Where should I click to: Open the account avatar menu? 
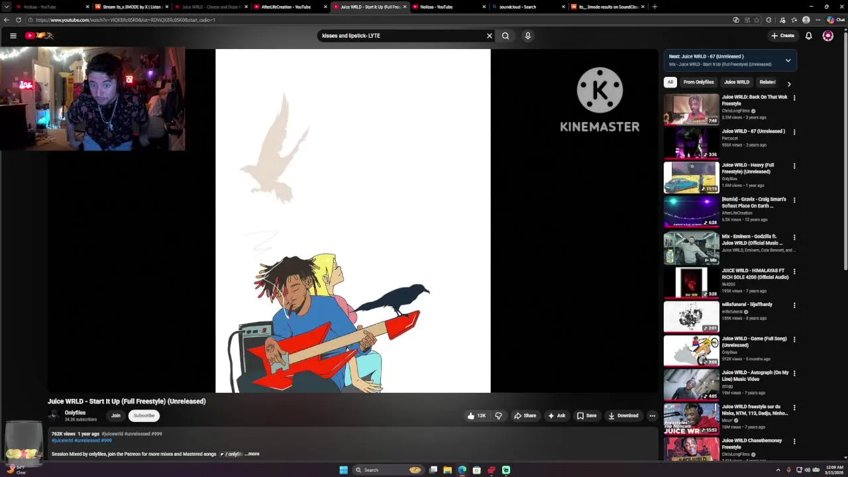pos(828,36)
